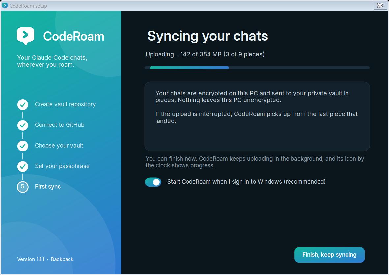Click the upload interrupted information paragraph
The width and height of the screenshot is (389, 275).
click(257, 117)
